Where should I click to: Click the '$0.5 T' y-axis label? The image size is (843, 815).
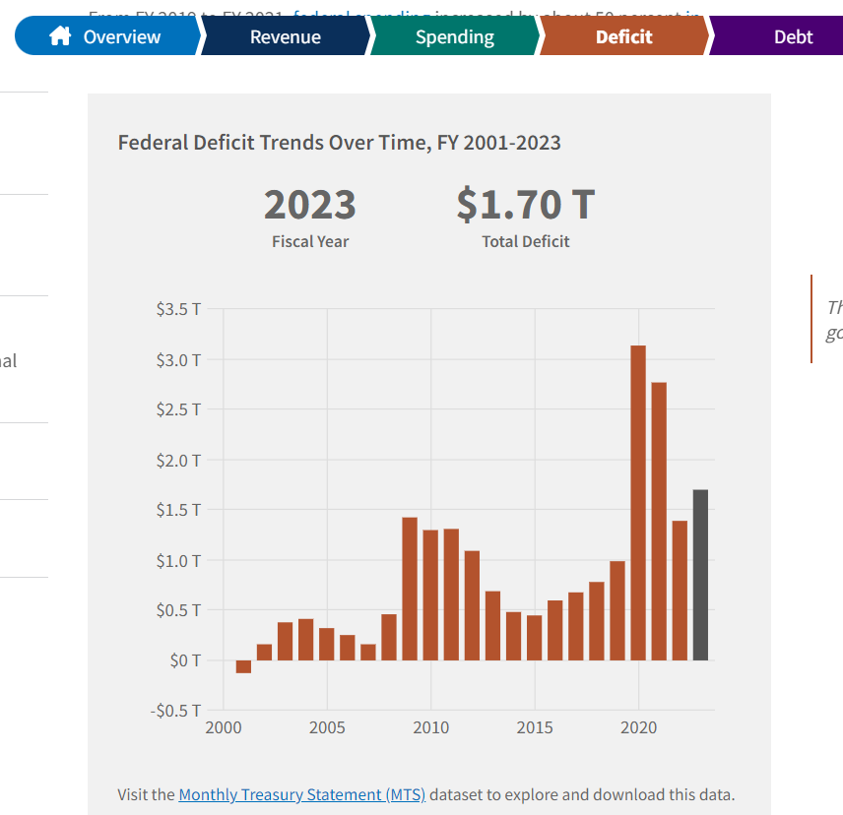(x=178, y=610)
